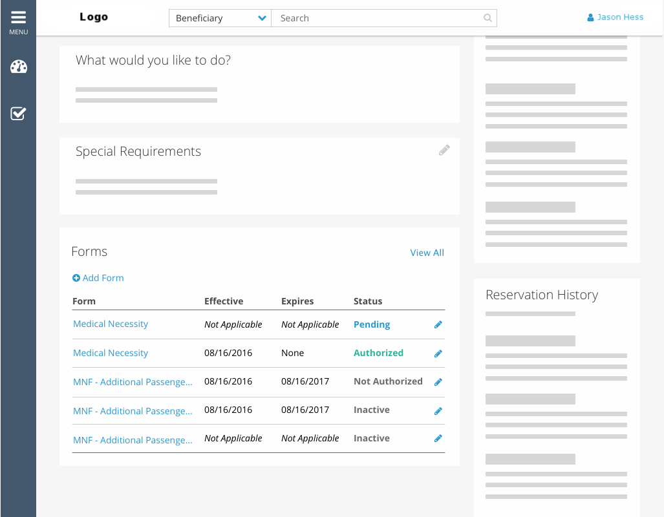This screenshot has height=517, width=664.
Task: Click the Add Form link
Action: click(x=98, y=278)
